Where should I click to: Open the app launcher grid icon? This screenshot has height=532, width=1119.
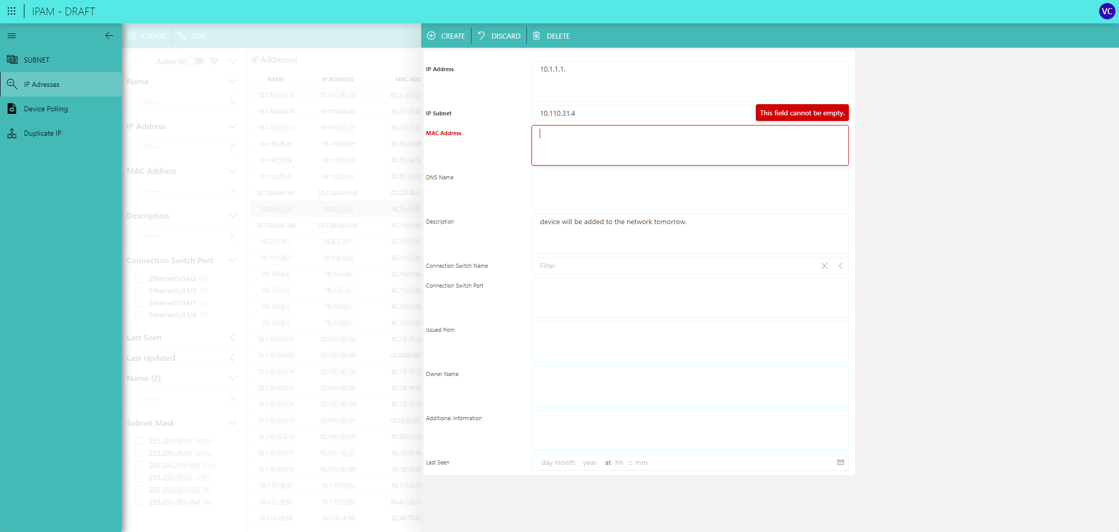(11, 11)
